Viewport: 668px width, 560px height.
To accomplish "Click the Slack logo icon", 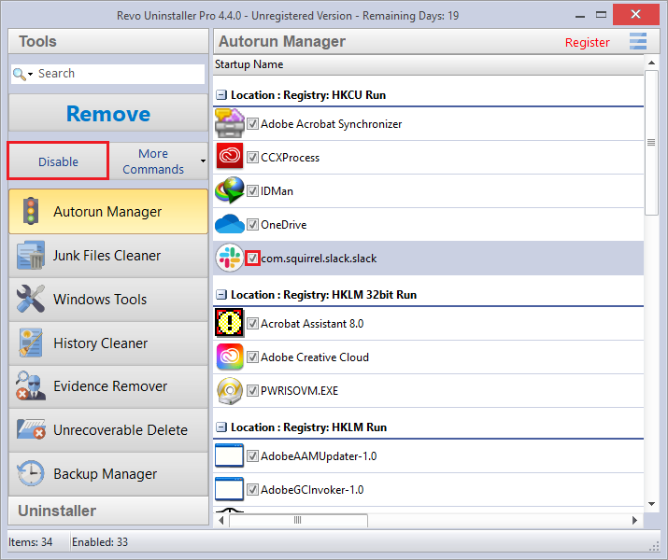I will click(x=230, y=258).
